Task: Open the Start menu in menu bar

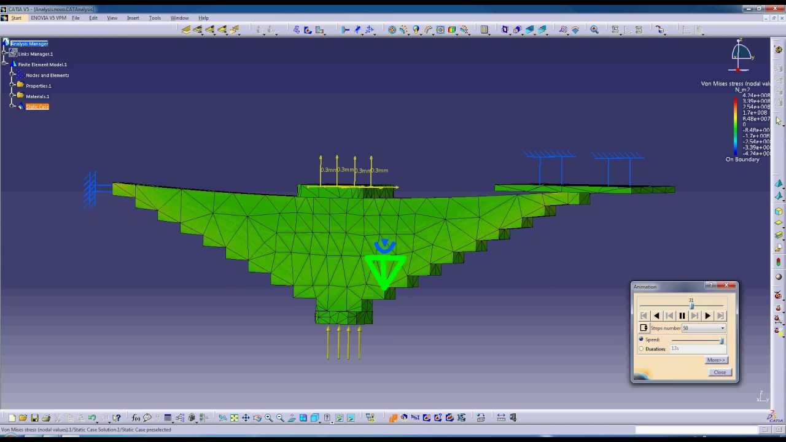Action: 16,18
